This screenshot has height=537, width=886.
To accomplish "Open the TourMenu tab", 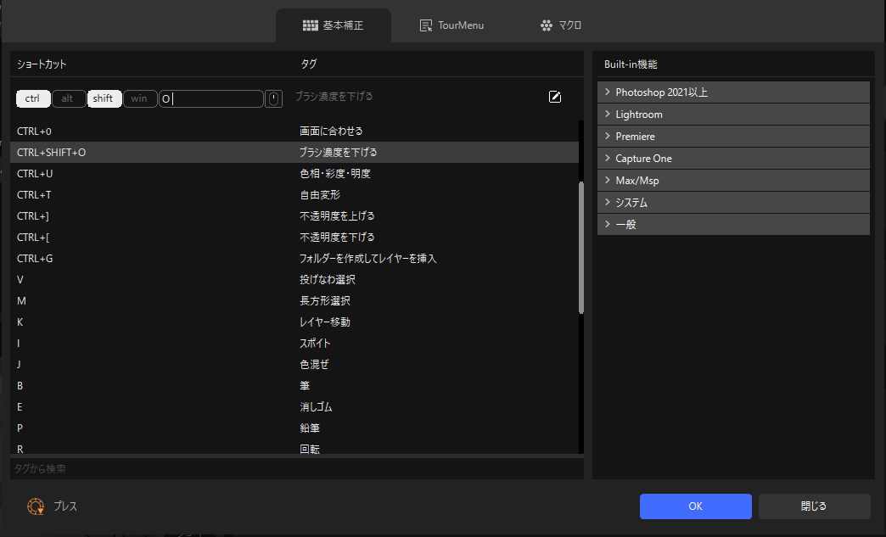I will click(x=451, y=25).
